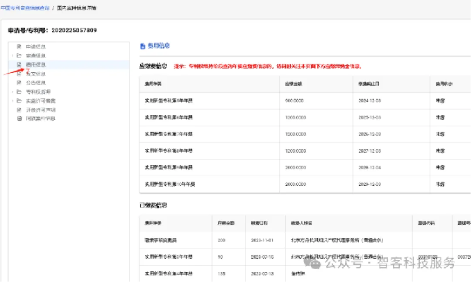This screenshot has width=472, height=283.
Task: Expand the 专利权质押 tree node arrow
Action: [x=11, y=92]
